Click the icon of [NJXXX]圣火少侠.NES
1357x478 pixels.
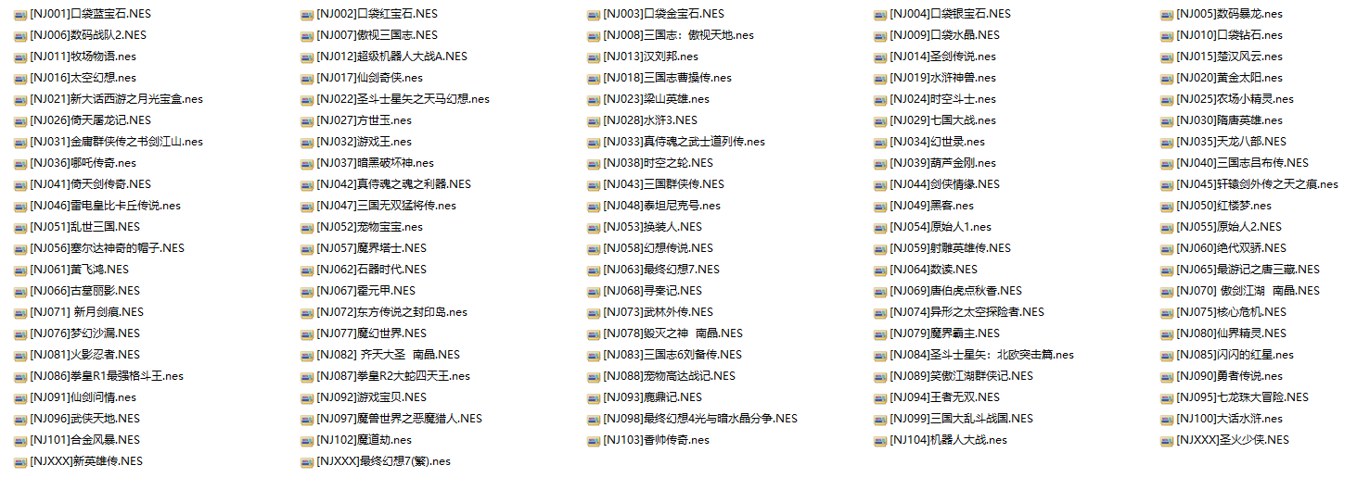coord(1167,440)
